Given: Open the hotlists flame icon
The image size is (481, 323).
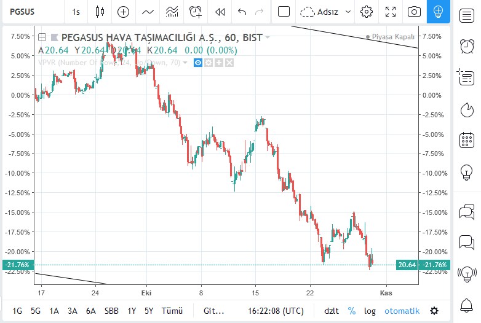Looking at the screenshot, I should [x=467, y=109].
